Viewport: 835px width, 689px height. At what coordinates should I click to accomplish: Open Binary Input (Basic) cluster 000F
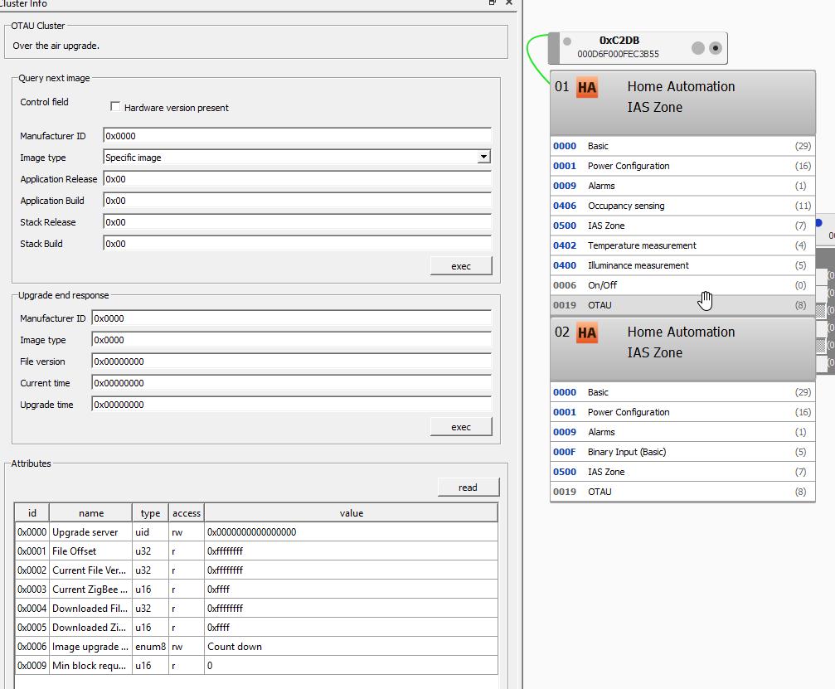click(x=682, y=452)
